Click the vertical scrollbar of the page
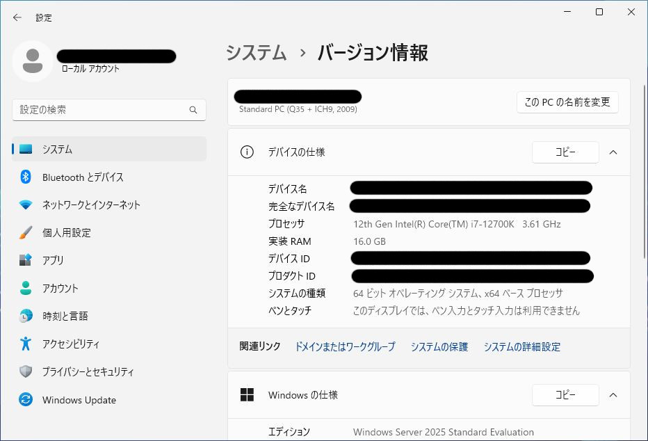Screen dimensions: 648x441 click(644, 172)
